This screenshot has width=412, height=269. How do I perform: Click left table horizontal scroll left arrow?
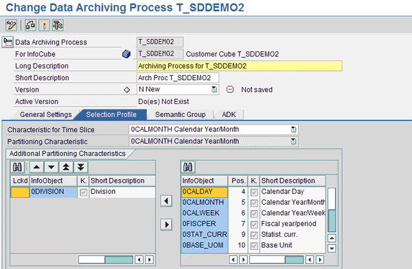[139, 259]
